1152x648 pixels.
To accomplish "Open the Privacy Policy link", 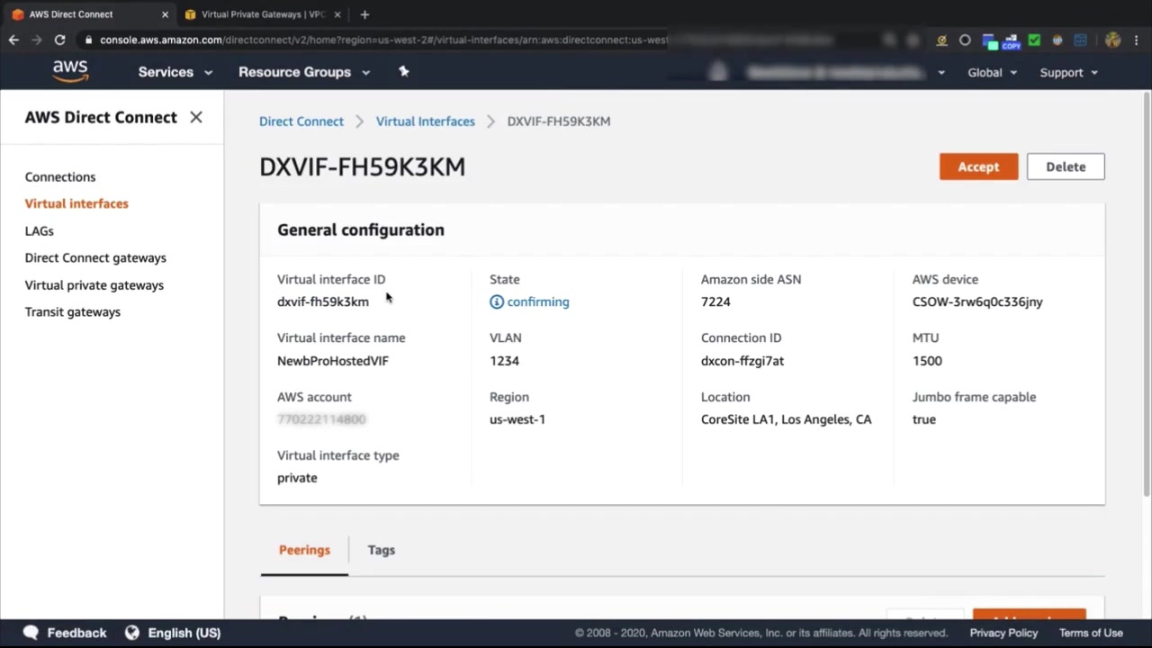I will [1003, 633].
